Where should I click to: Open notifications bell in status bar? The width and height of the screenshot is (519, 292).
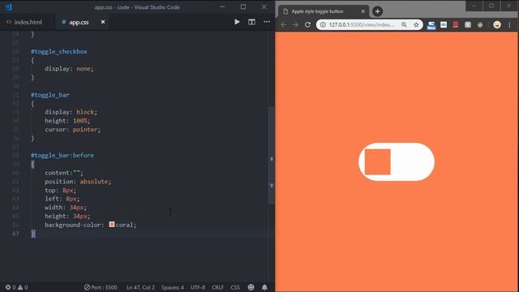(264, 287)
